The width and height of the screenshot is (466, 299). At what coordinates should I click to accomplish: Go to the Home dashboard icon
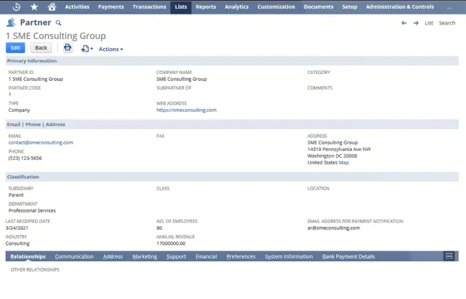tap(52, 7)
